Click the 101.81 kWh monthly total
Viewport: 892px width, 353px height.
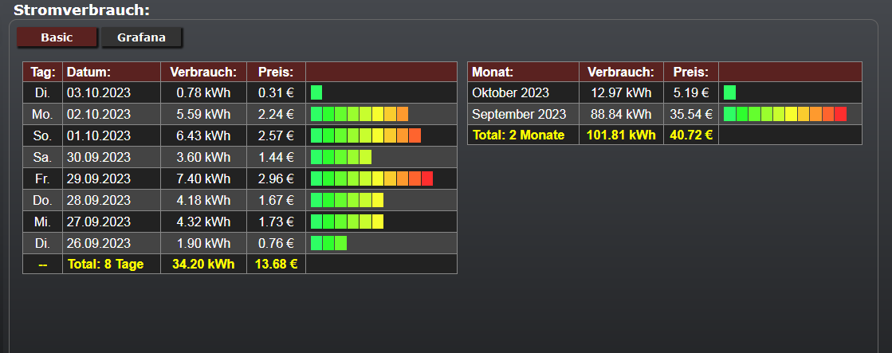coord(621,135)
